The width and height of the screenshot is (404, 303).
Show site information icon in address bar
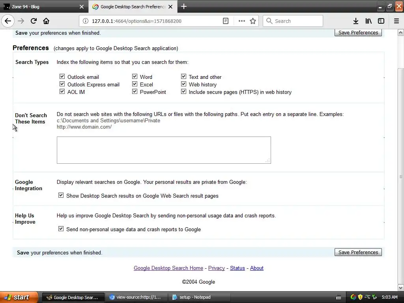click(x=86, y=21)
